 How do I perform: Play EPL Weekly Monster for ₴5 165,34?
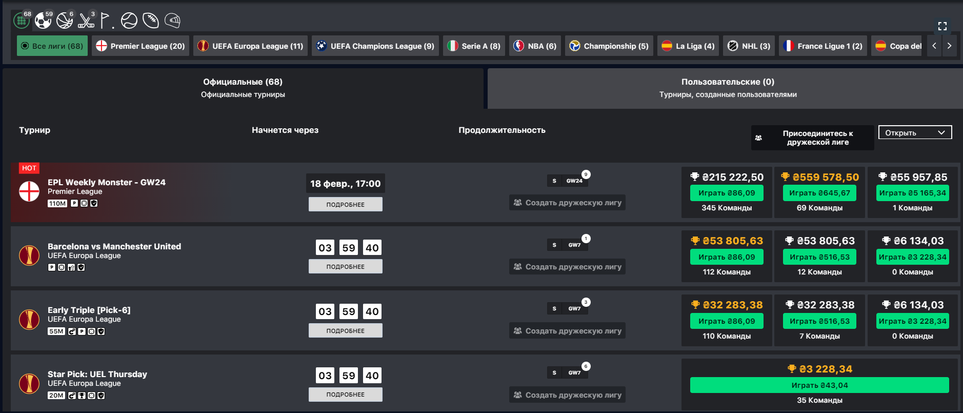click(x=913, y=193)
